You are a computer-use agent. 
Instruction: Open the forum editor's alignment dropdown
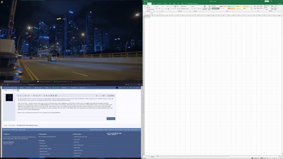[37, 96]
